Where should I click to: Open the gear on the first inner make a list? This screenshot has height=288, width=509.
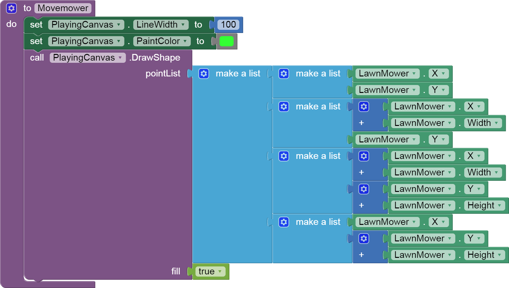pyautogui.click(x=284, y=74)
